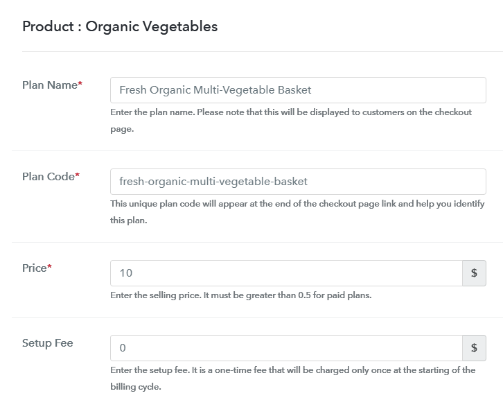Click the red asterisk next to Price
This screenshot has width=503, height=407.
pos(49,268)
